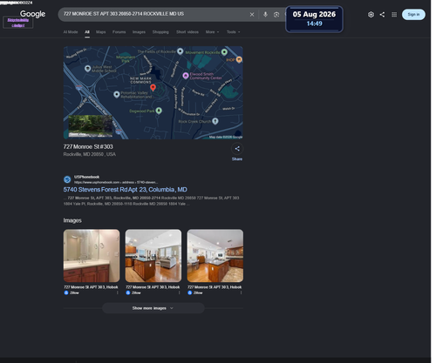This screenshot has height=363, width=436.
Task: Clear the search query with the X icon
Action: pyautogui.click(x=252, y=15)
